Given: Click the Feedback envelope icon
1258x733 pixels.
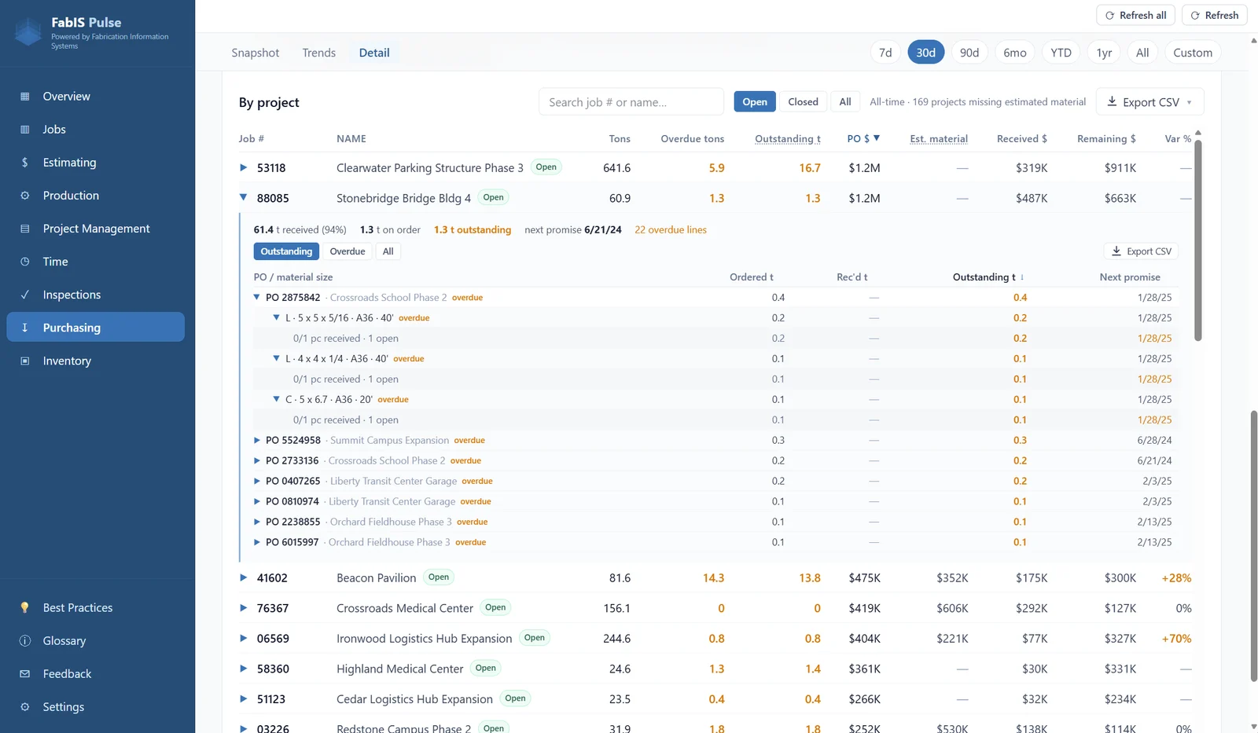Looking at the screenshot, I should (x=24, y=674).
